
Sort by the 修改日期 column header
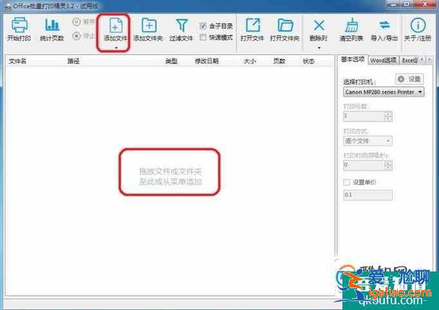pyautogui.click(x=207, y=61)
